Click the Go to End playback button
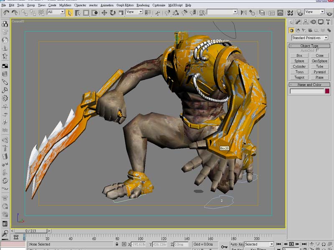Image resolution: width=334 pixels, height=250 pixels. [x=304, y=244]
